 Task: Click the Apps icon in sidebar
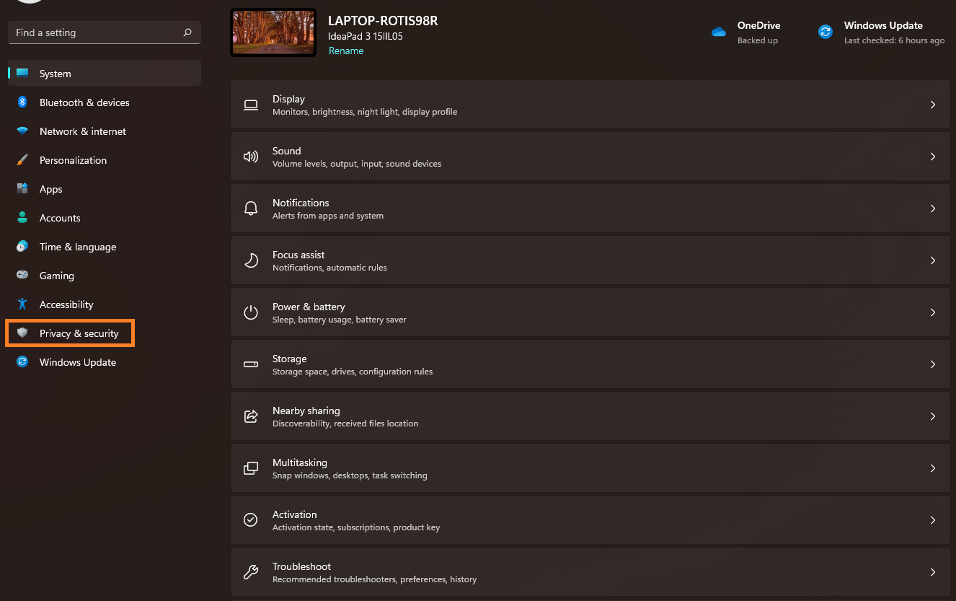click(22, 189)
